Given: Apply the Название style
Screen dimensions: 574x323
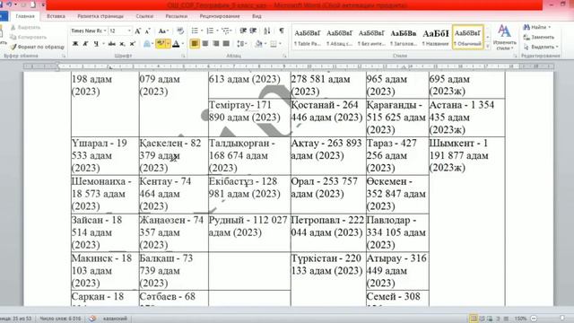Looking at the screenshot, I should (x=436, y=37).
